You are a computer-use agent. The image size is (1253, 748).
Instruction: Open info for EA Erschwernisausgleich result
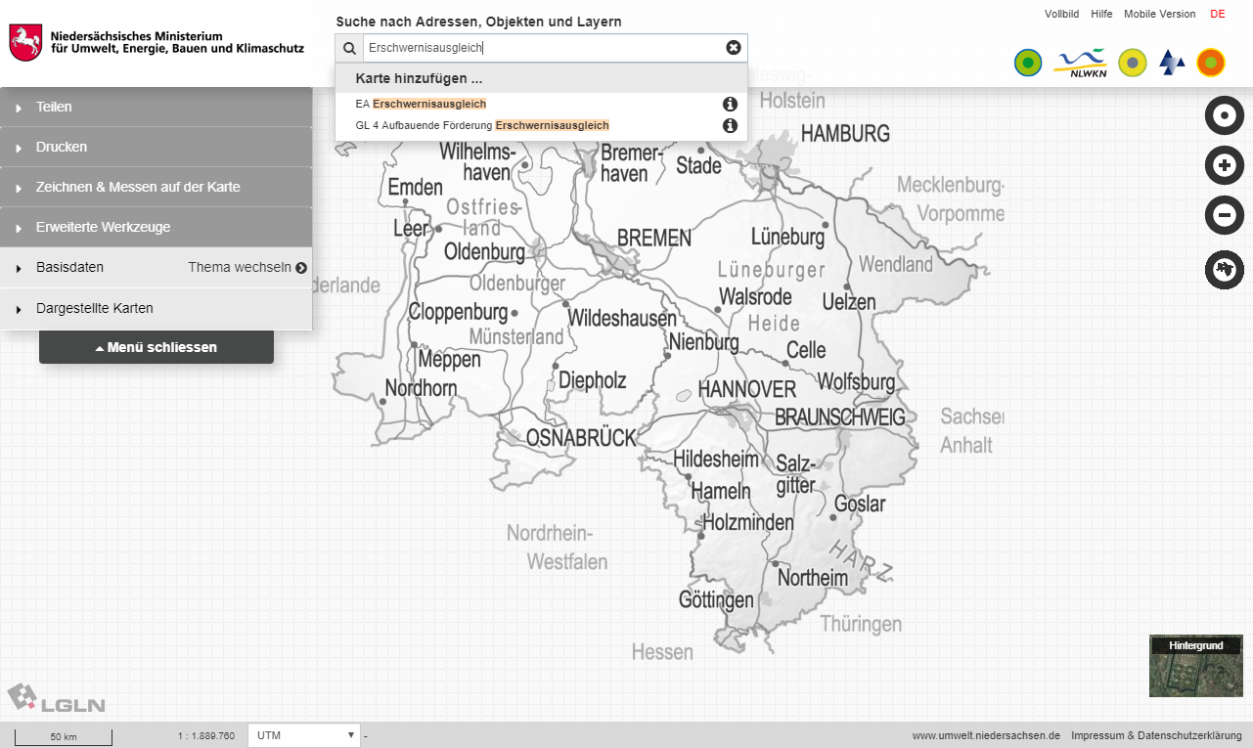click(x=729, y=104)
